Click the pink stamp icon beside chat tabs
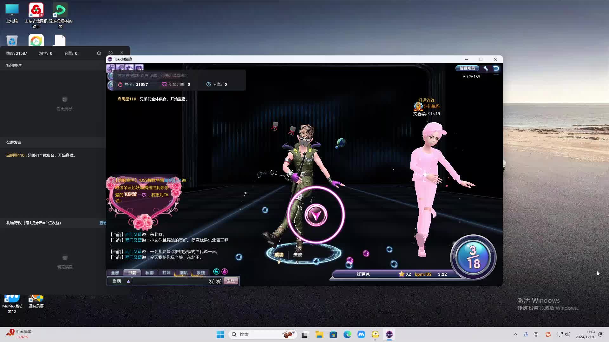The image size is (609, 342). pos(225,272)
